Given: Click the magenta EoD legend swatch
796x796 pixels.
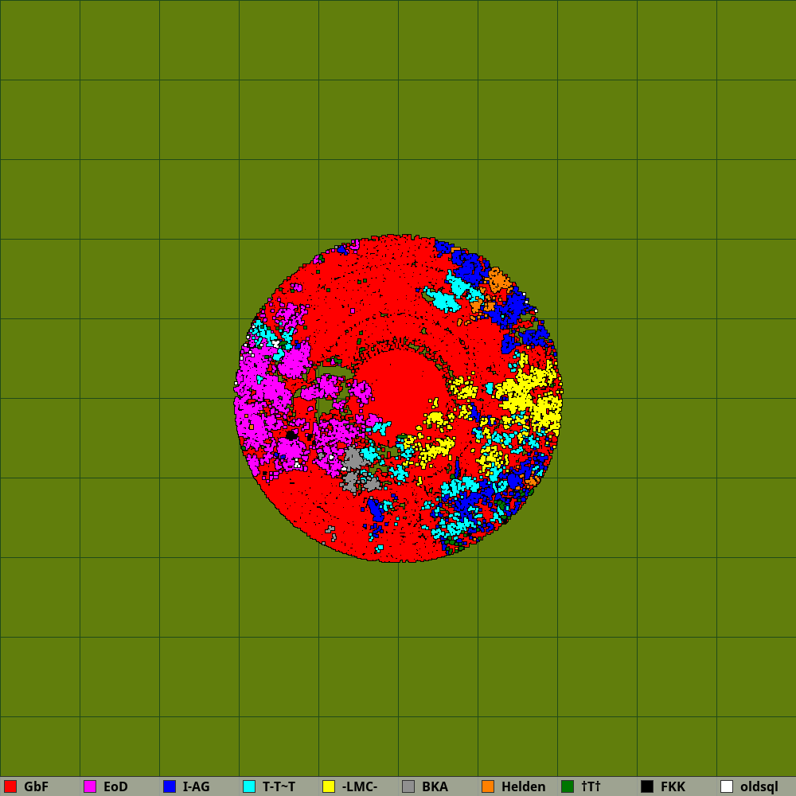Looking at the screenshot, I should 90,786.
